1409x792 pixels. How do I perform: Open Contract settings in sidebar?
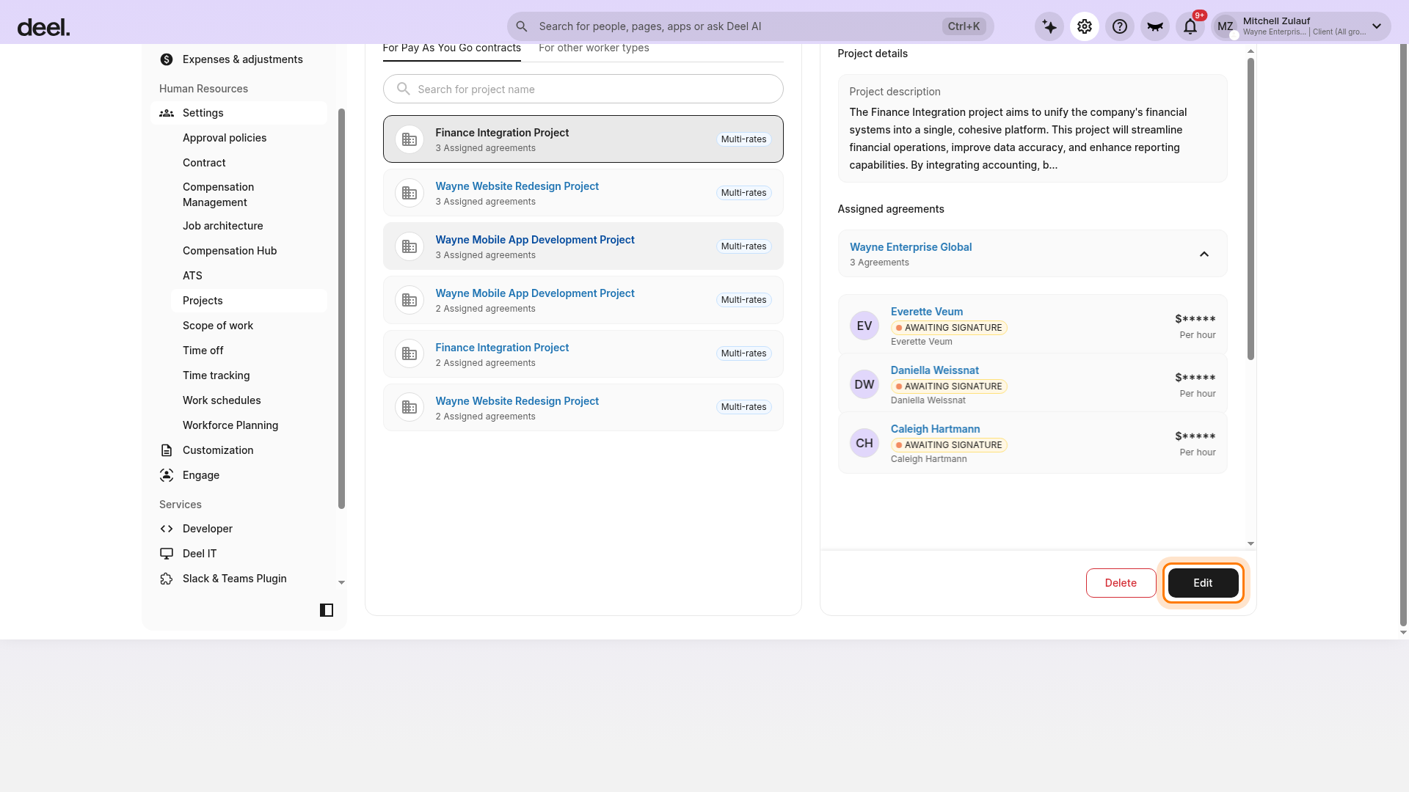(204, 163)
